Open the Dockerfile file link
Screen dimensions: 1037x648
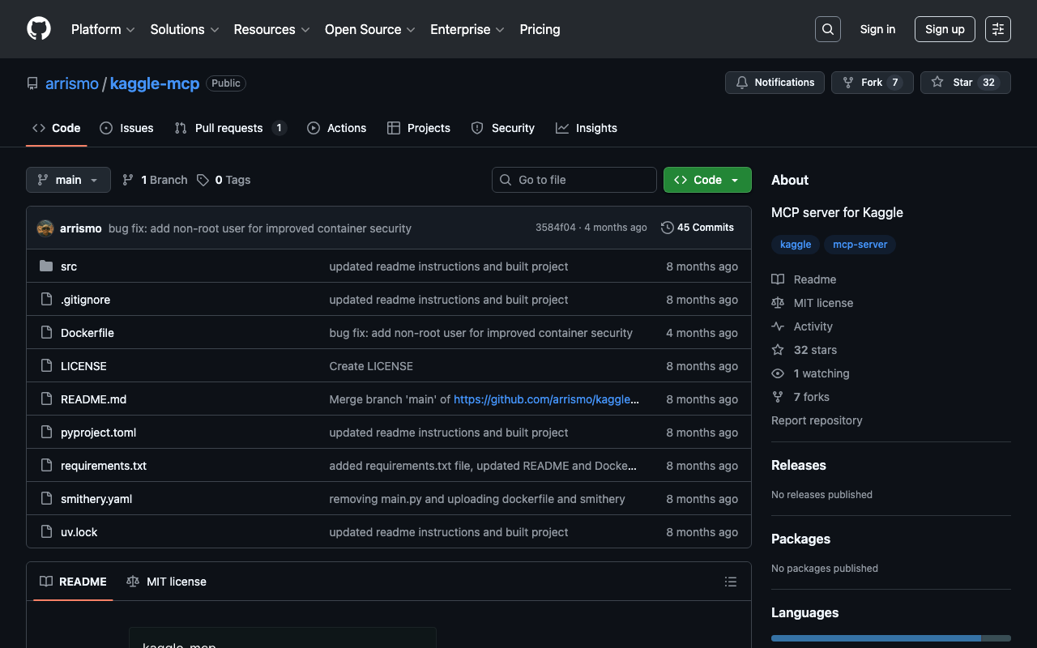point(87,333)
